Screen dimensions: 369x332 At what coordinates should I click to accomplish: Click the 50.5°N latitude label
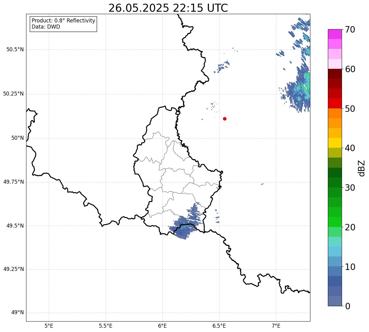click(15, 49)
